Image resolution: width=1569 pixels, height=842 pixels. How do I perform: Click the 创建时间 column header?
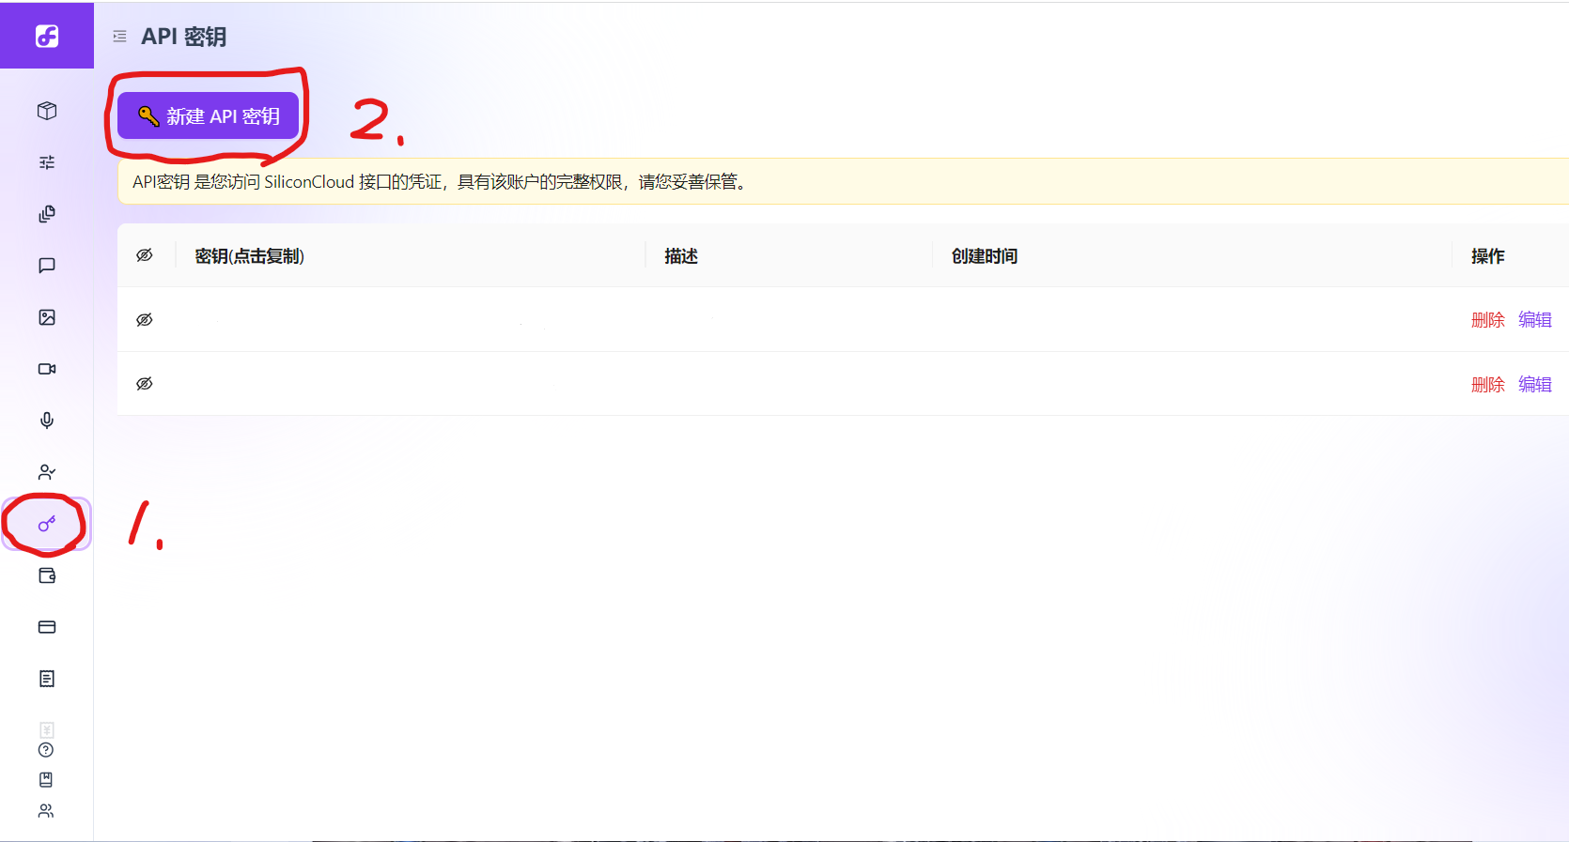tap(985, 256)
